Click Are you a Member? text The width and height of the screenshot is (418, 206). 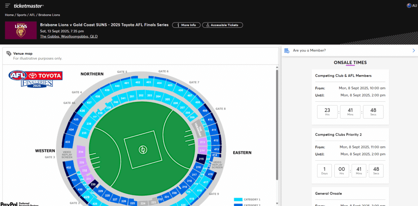(309, 50)
